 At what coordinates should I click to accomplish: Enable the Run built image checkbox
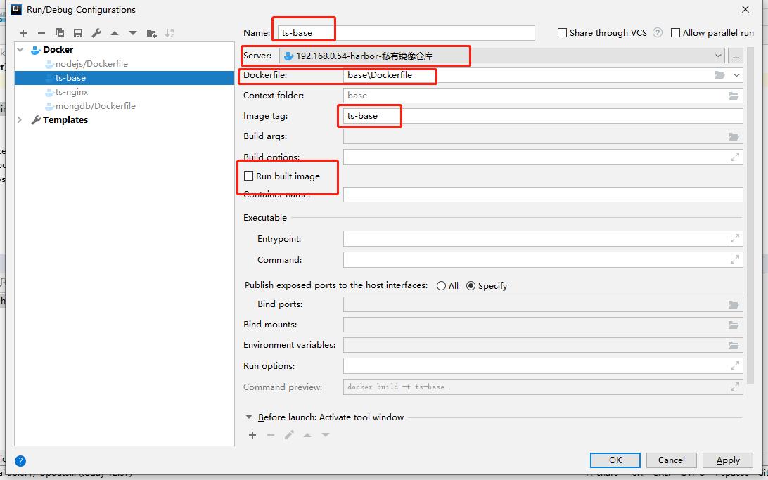[x=248, y=176]
